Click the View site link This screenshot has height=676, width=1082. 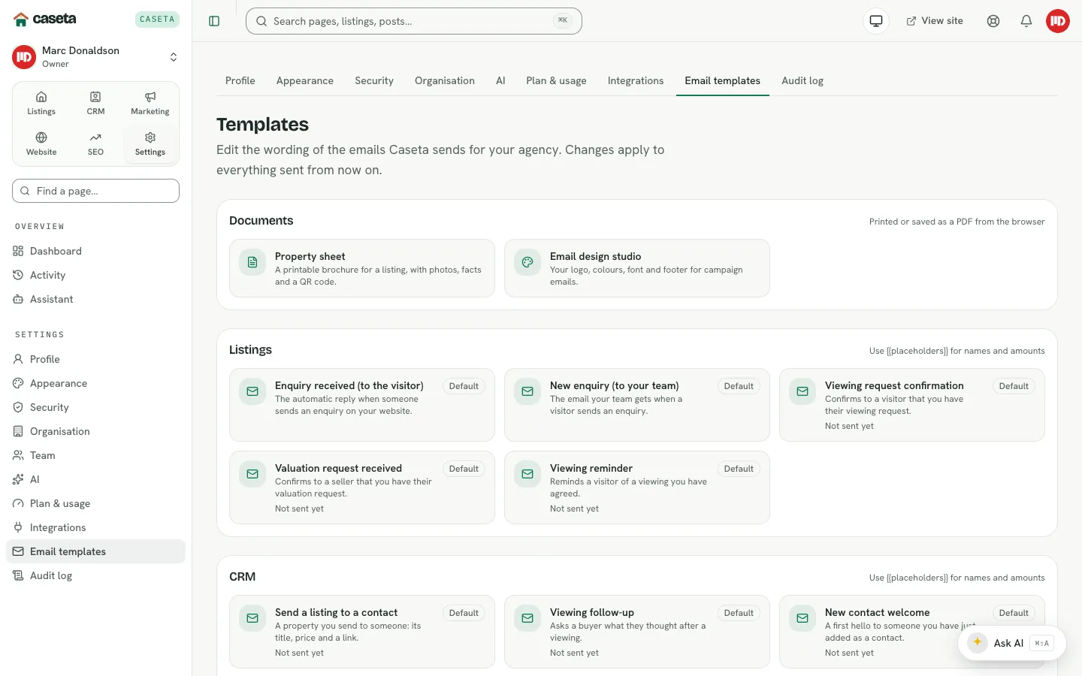pyautogui.click(x=935, y=21)
